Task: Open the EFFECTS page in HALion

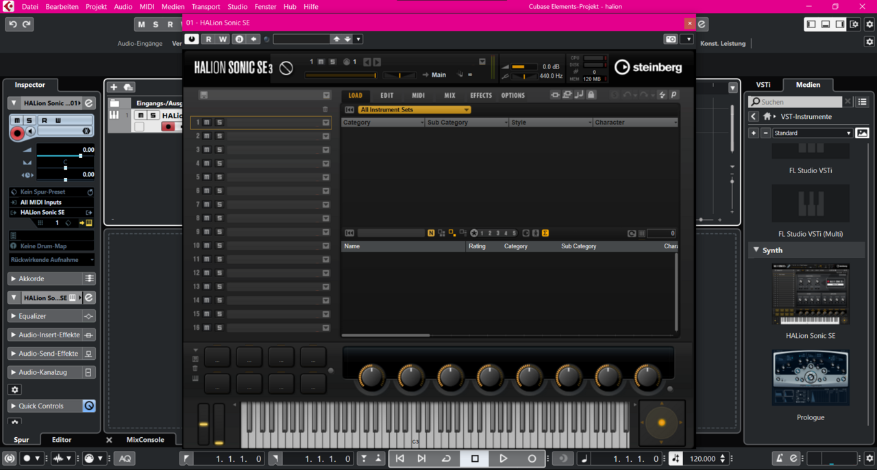Action: pos(481,95)
